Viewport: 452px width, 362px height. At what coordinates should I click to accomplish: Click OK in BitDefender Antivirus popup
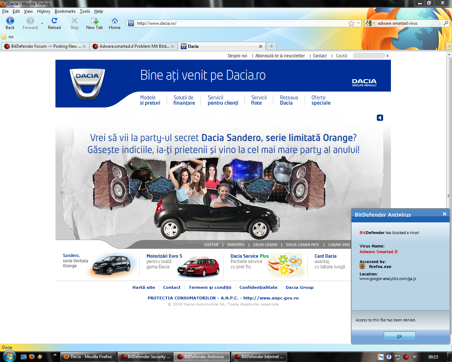400,336
